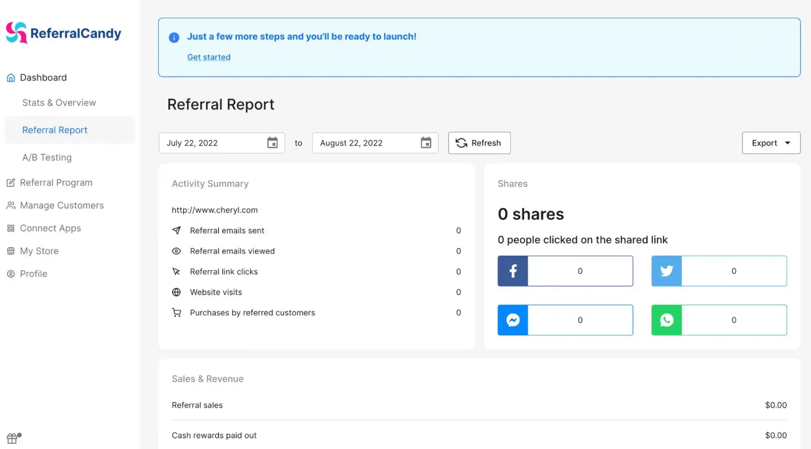This screenshot has width=811, height=449.
Task: Open the gift icon in the sidebar
Action: [14, 438]
